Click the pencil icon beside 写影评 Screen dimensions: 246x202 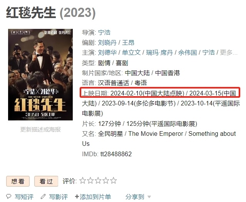[x=43, y=196]
